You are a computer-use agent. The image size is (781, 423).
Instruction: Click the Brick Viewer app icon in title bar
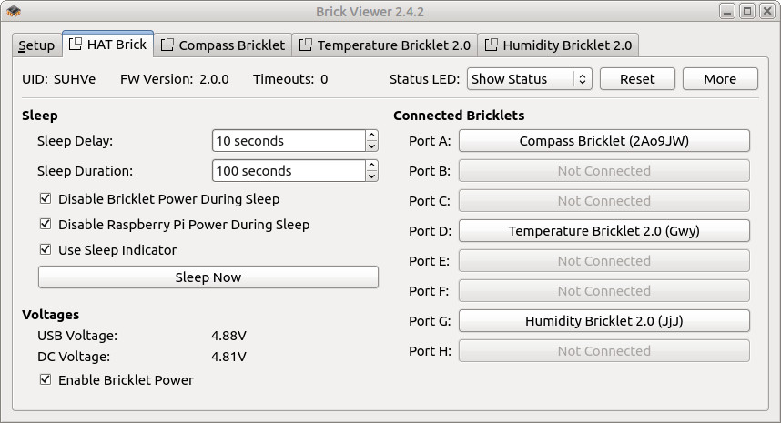pos(14,11)
